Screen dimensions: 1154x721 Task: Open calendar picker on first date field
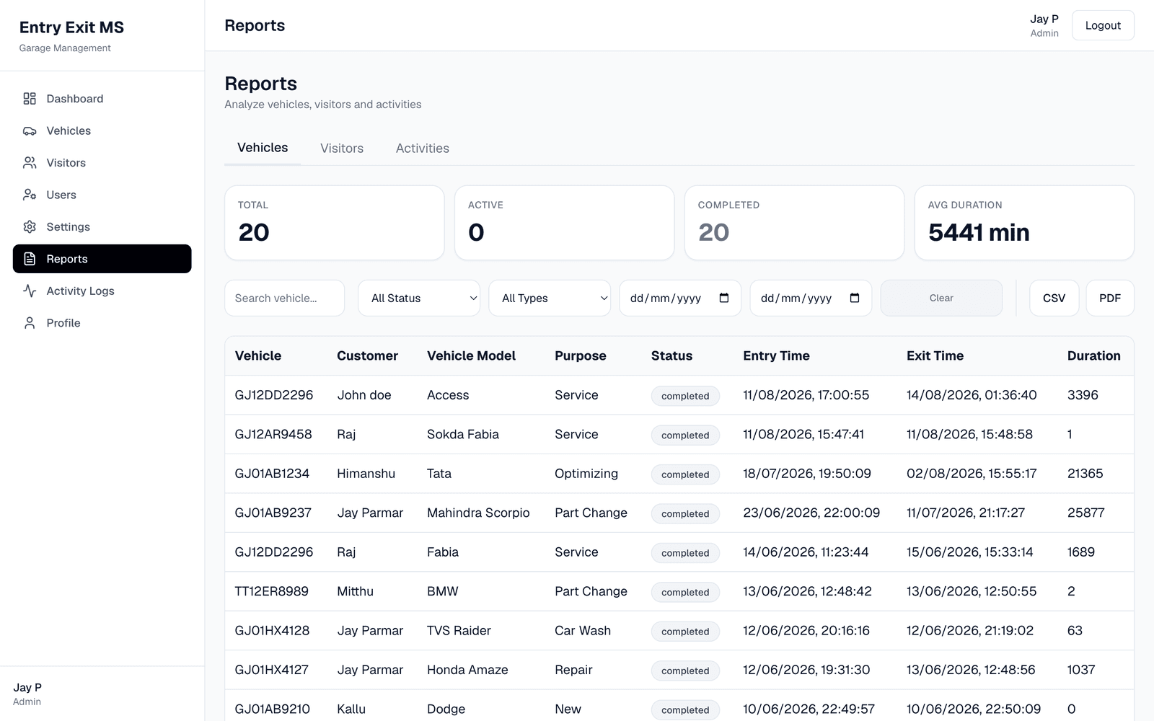[x=724, y=298]
